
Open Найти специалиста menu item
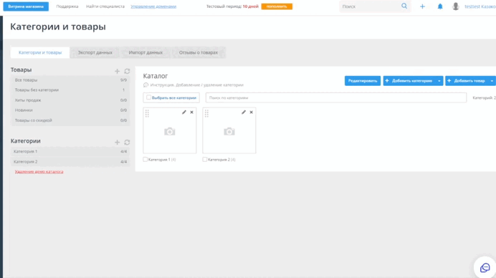point(105,6)
